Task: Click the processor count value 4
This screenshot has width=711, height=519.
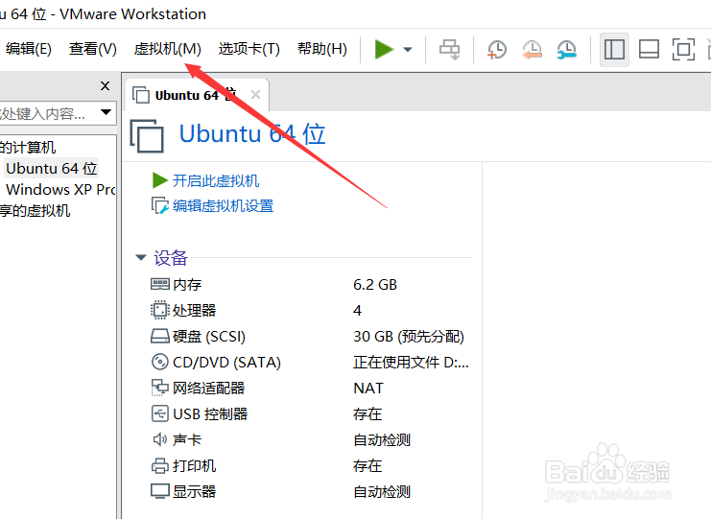Action: 357,311
